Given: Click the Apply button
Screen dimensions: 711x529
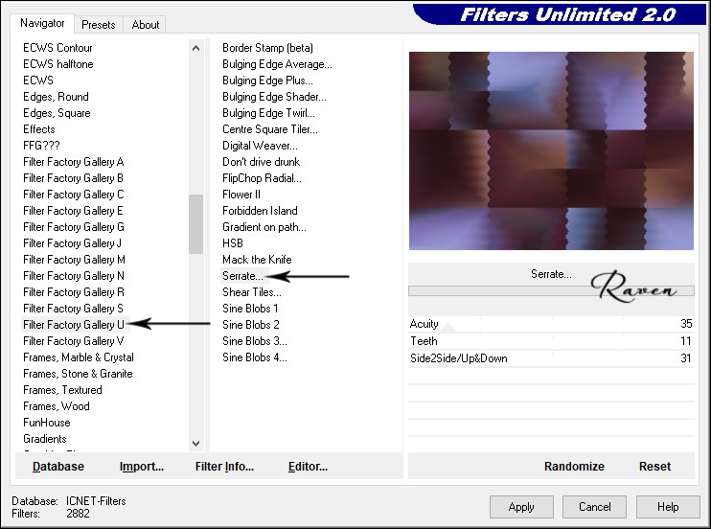Looking at the screenshot, I should [x=521, y=507].
